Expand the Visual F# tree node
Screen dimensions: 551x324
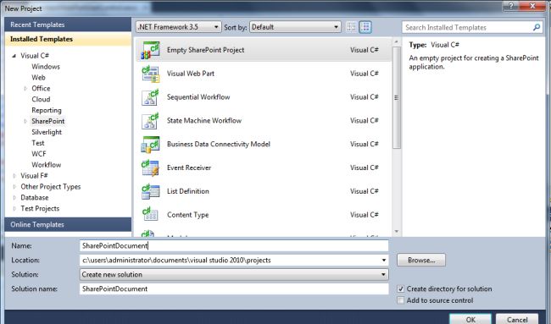point(14,176)
